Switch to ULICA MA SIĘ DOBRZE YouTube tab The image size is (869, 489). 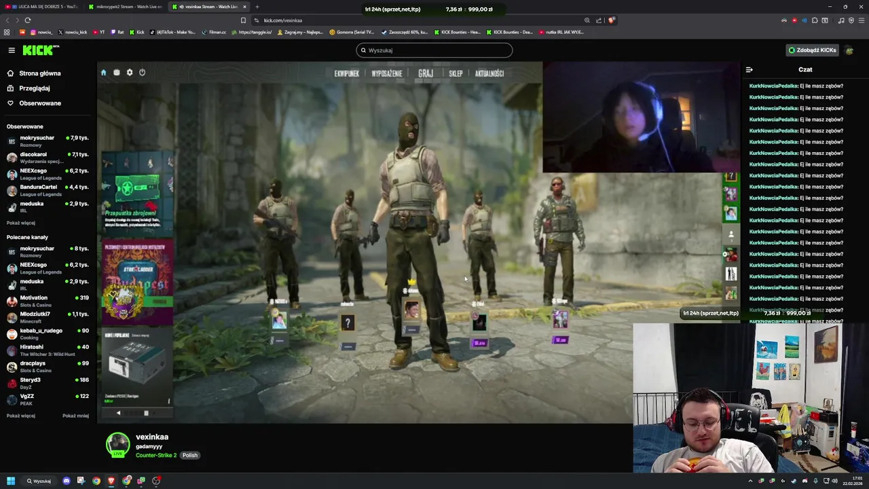(43, 7)
